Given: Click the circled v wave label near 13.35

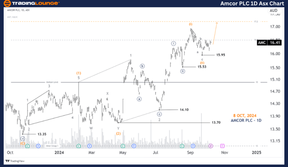Looking at the screenshot, I should 22,139.
